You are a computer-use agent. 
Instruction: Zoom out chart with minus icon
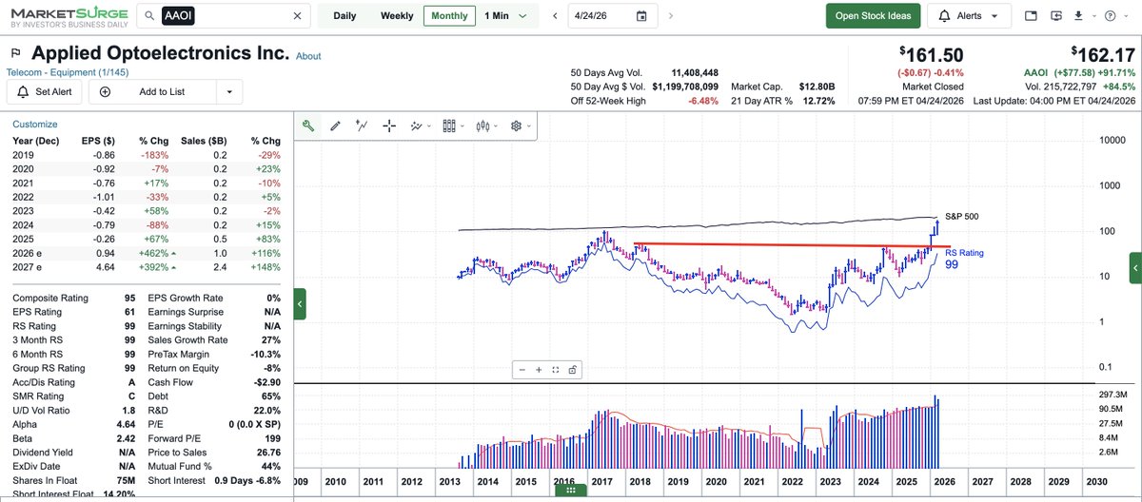pyautogui.click(x=522, y=370)
